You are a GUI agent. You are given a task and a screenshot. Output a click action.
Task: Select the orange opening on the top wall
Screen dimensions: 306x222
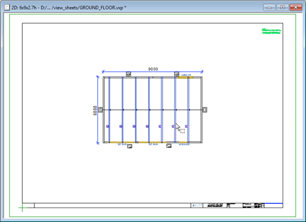[x=185, y=77]
